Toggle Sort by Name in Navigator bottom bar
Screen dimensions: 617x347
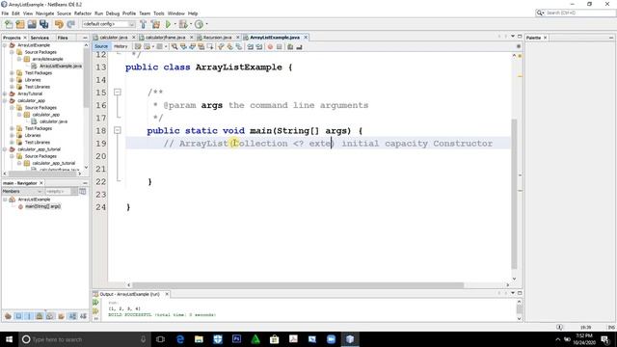72,316
